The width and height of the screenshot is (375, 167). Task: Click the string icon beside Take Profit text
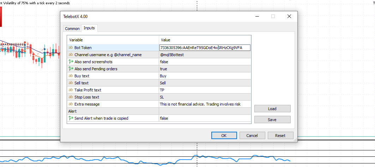point(71,90)
